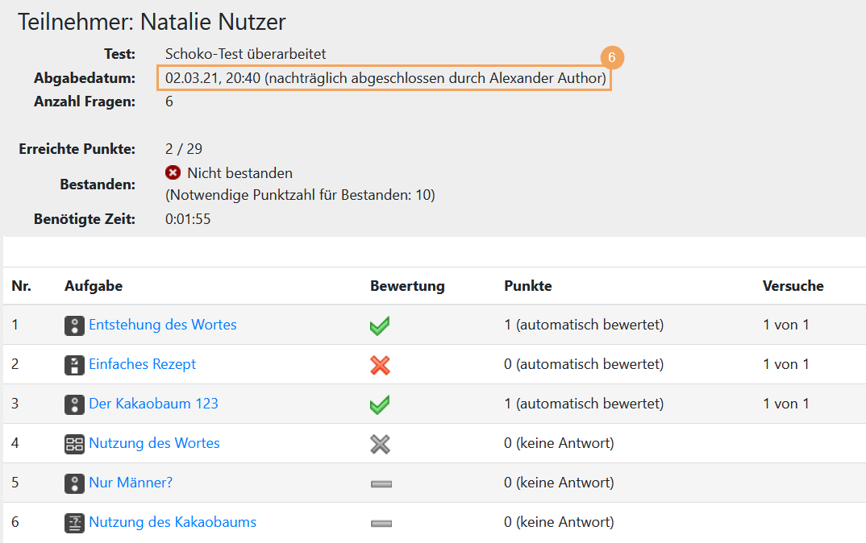Click the green checkmark for question 1

point(380,325)
